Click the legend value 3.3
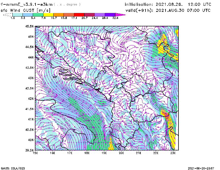Image resolution: width=220 pixels, height=170 pixels. (x=23, y=18)
